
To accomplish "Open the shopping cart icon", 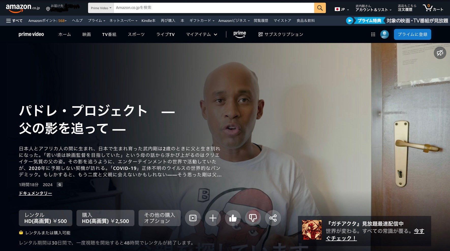I will [x=433, y=8].
